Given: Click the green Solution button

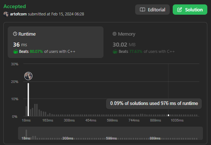Looking at the screenshot, I should pyautogui.click(x=190, y=10).
